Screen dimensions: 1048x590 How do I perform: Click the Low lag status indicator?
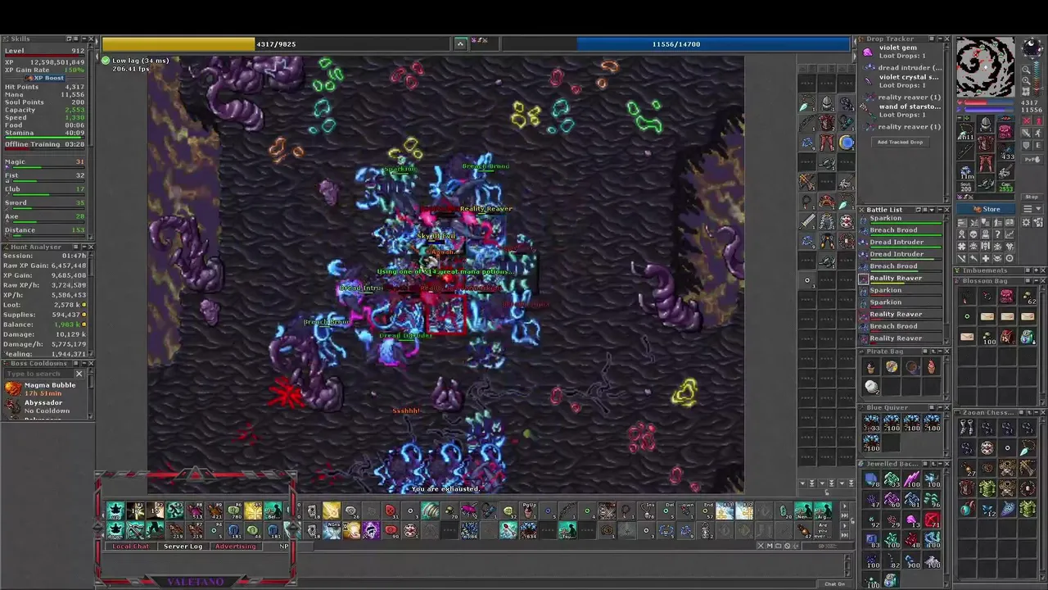(136, 61)
